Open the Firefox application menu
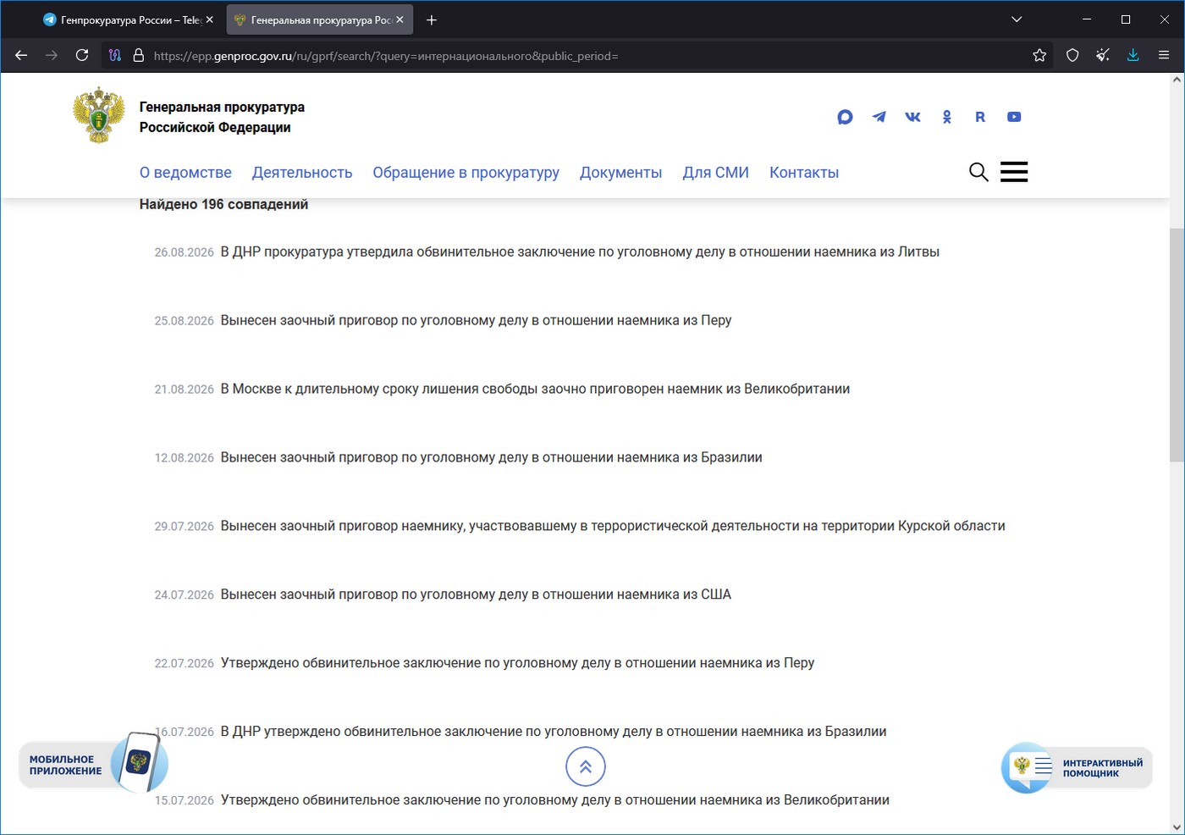 [1164, 55]
